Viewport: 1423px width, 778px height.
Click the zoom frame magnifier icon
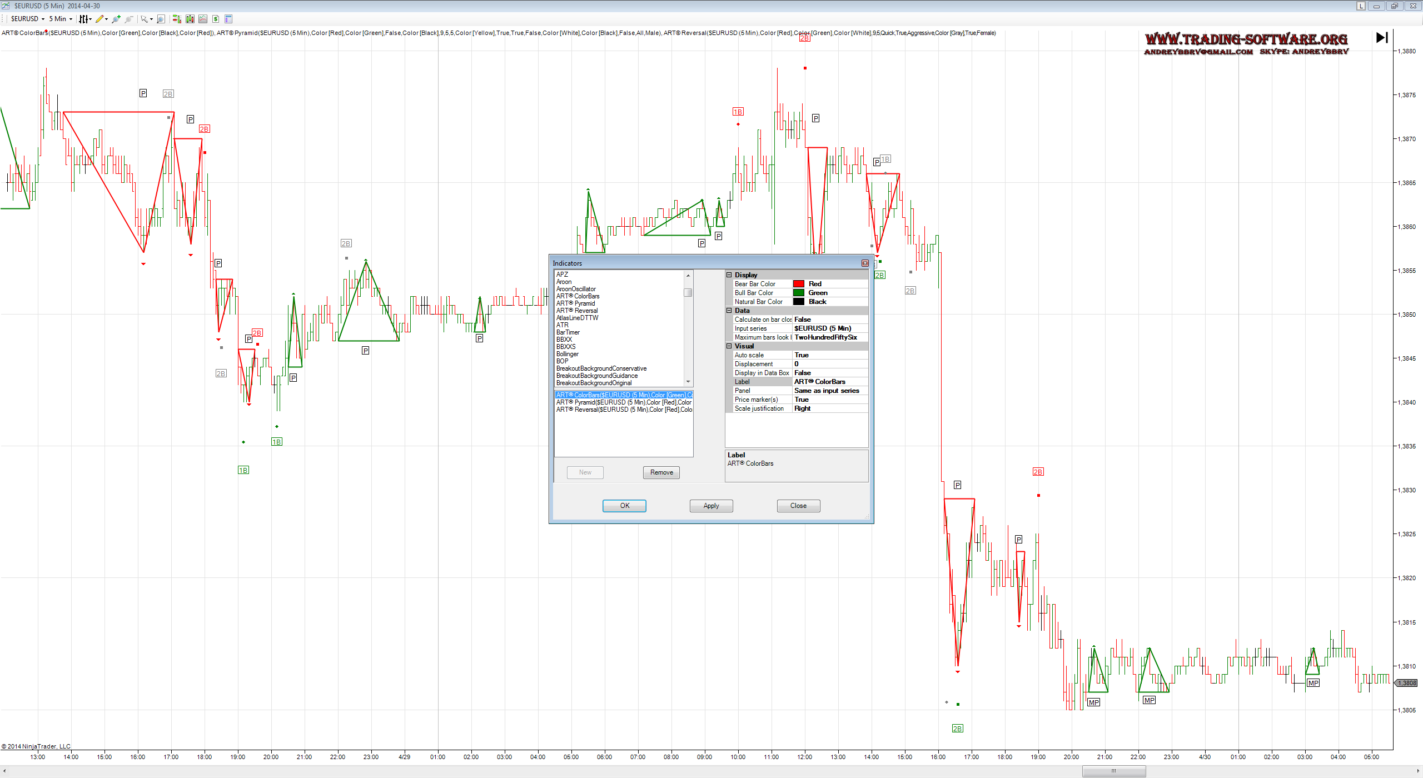pyautogui.click(x=161, y=19)
